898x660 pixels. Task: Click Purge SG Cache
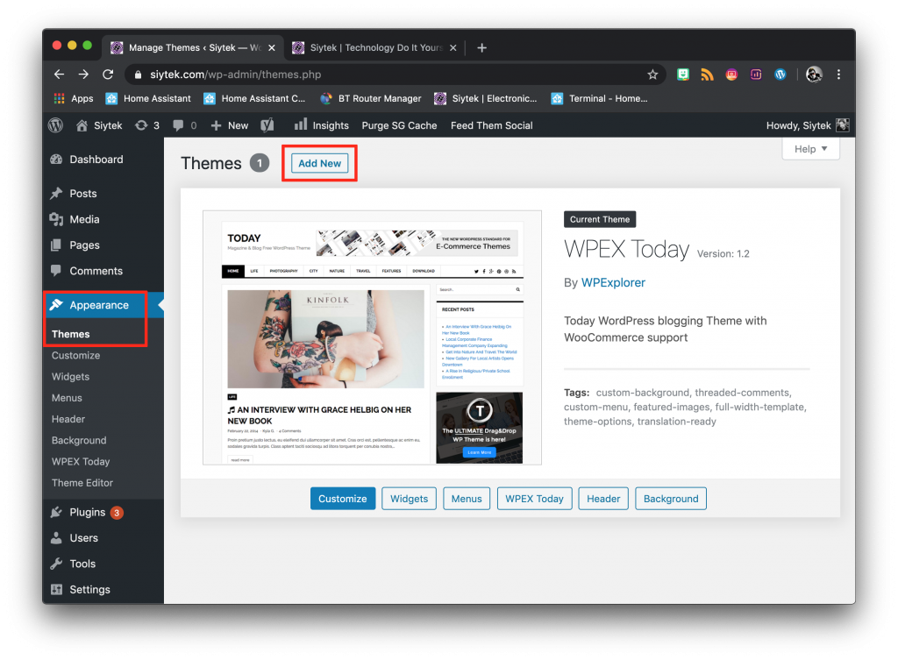pyautogui.click(x=399, y=125)
